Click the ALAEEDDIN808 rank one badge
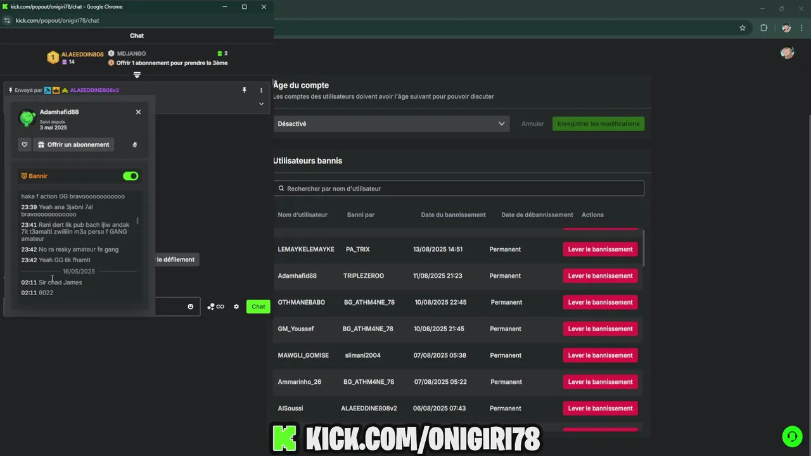This screenshot has height=456, width=811. (53, 58)
